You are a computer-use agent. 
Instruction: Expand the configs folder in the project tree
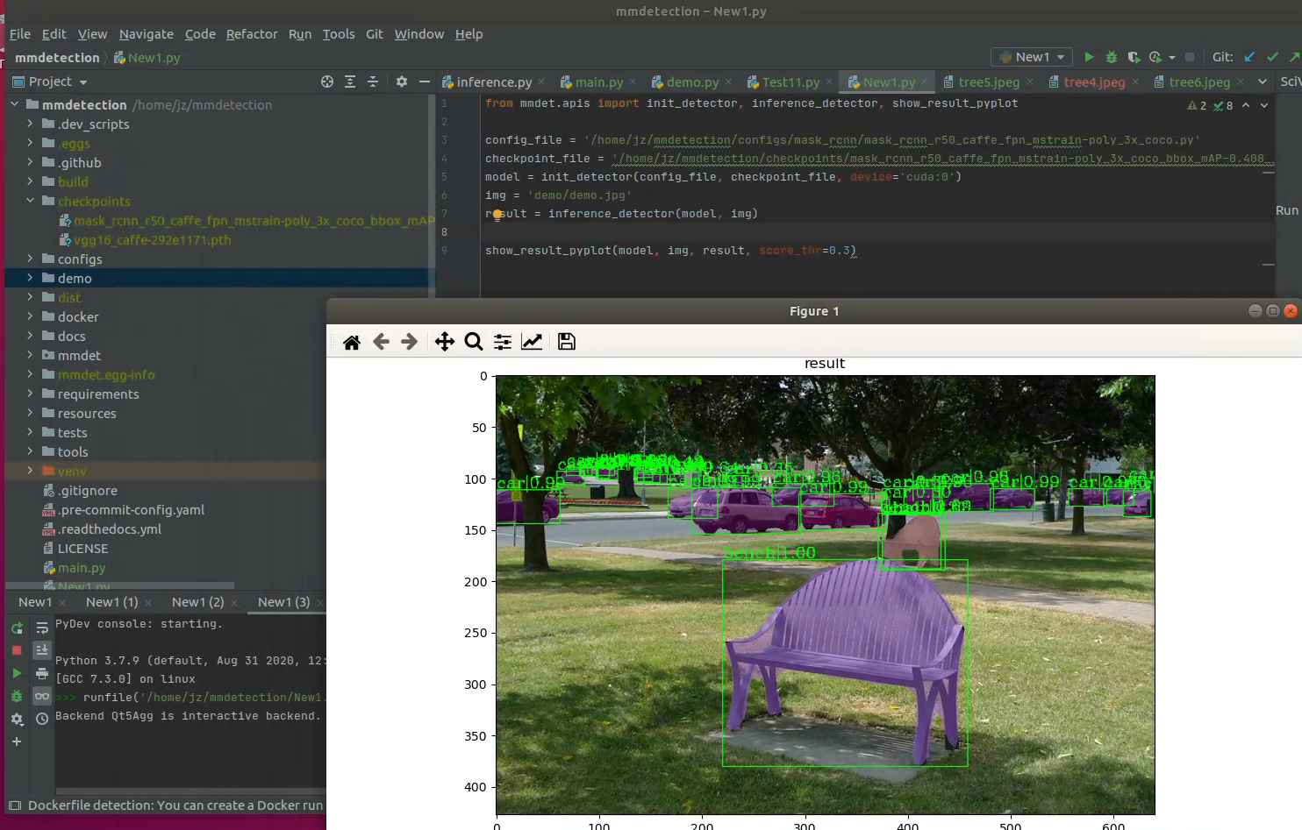click(30, 259)
